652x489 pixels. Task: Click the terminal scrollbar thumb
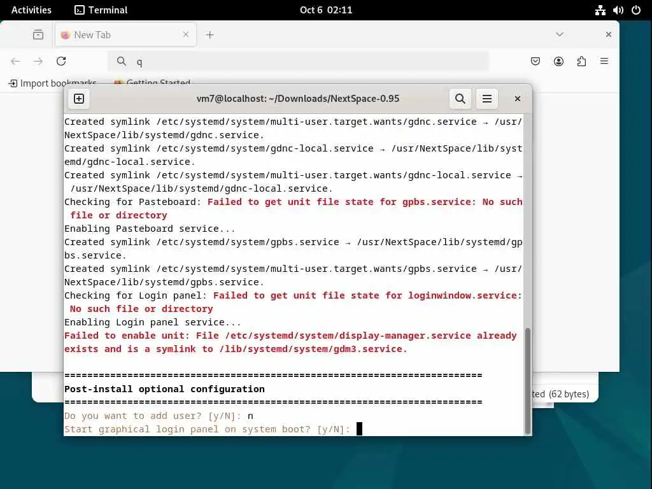pyautogui.click(x=528, y=381)
